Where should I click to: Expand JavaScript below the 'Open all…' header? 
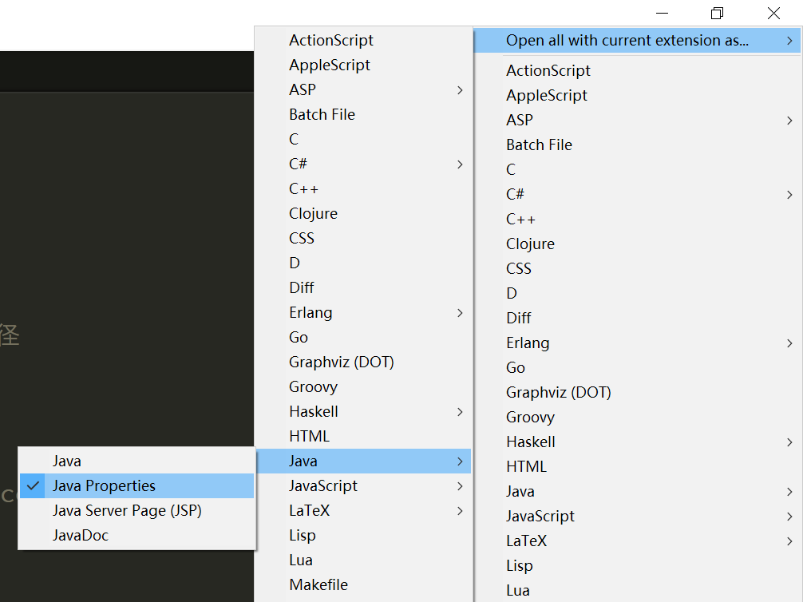point(637,516)
